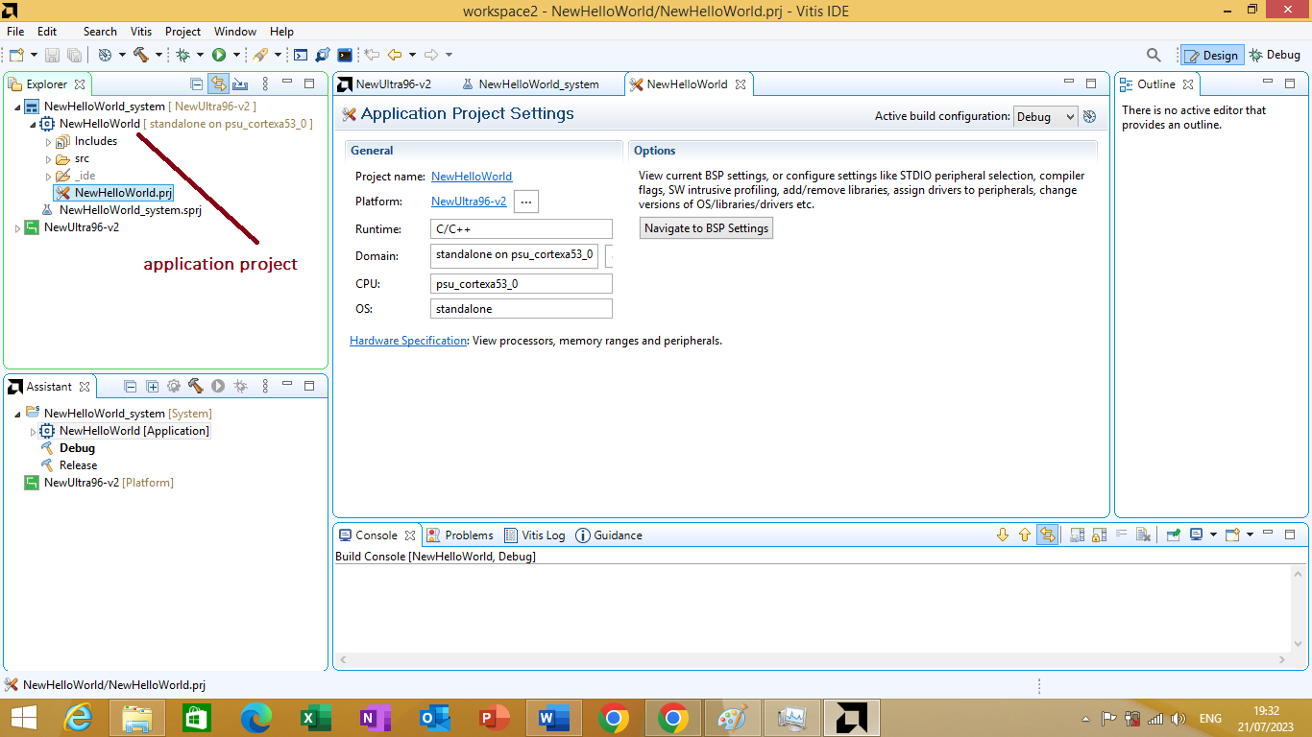Image resolution: width=1312 pixels, height=737 pixels.
Task: Switch to the NewUltra96-v2 editor tab
Action: click(384, 84)
